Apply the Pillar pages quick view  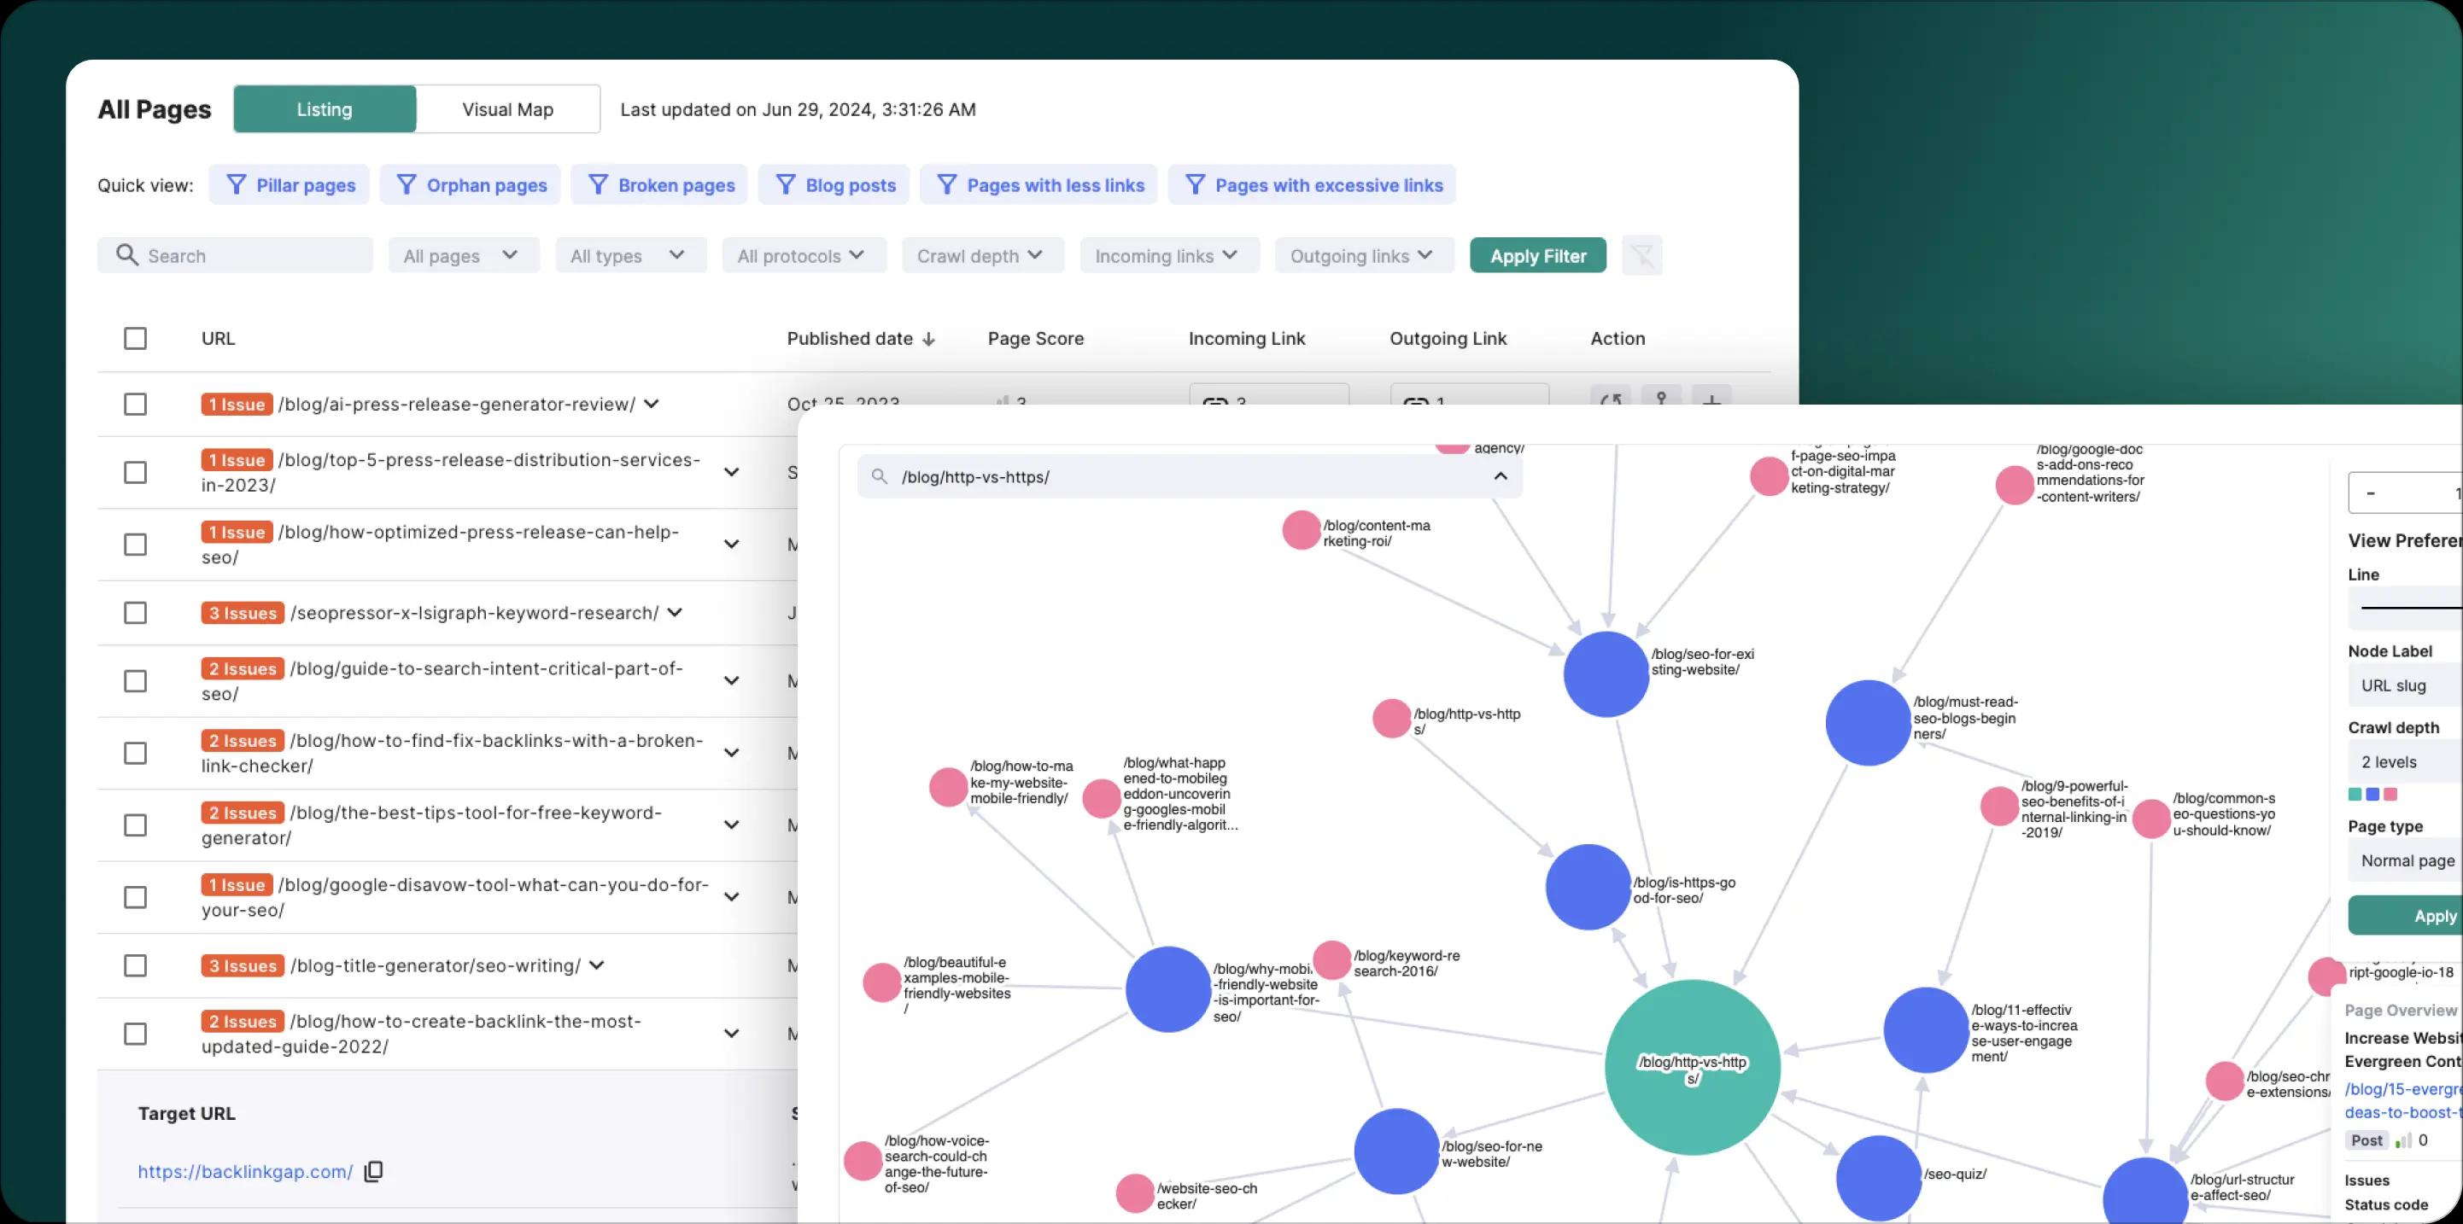pyautogui.click(x=290, y=184)
